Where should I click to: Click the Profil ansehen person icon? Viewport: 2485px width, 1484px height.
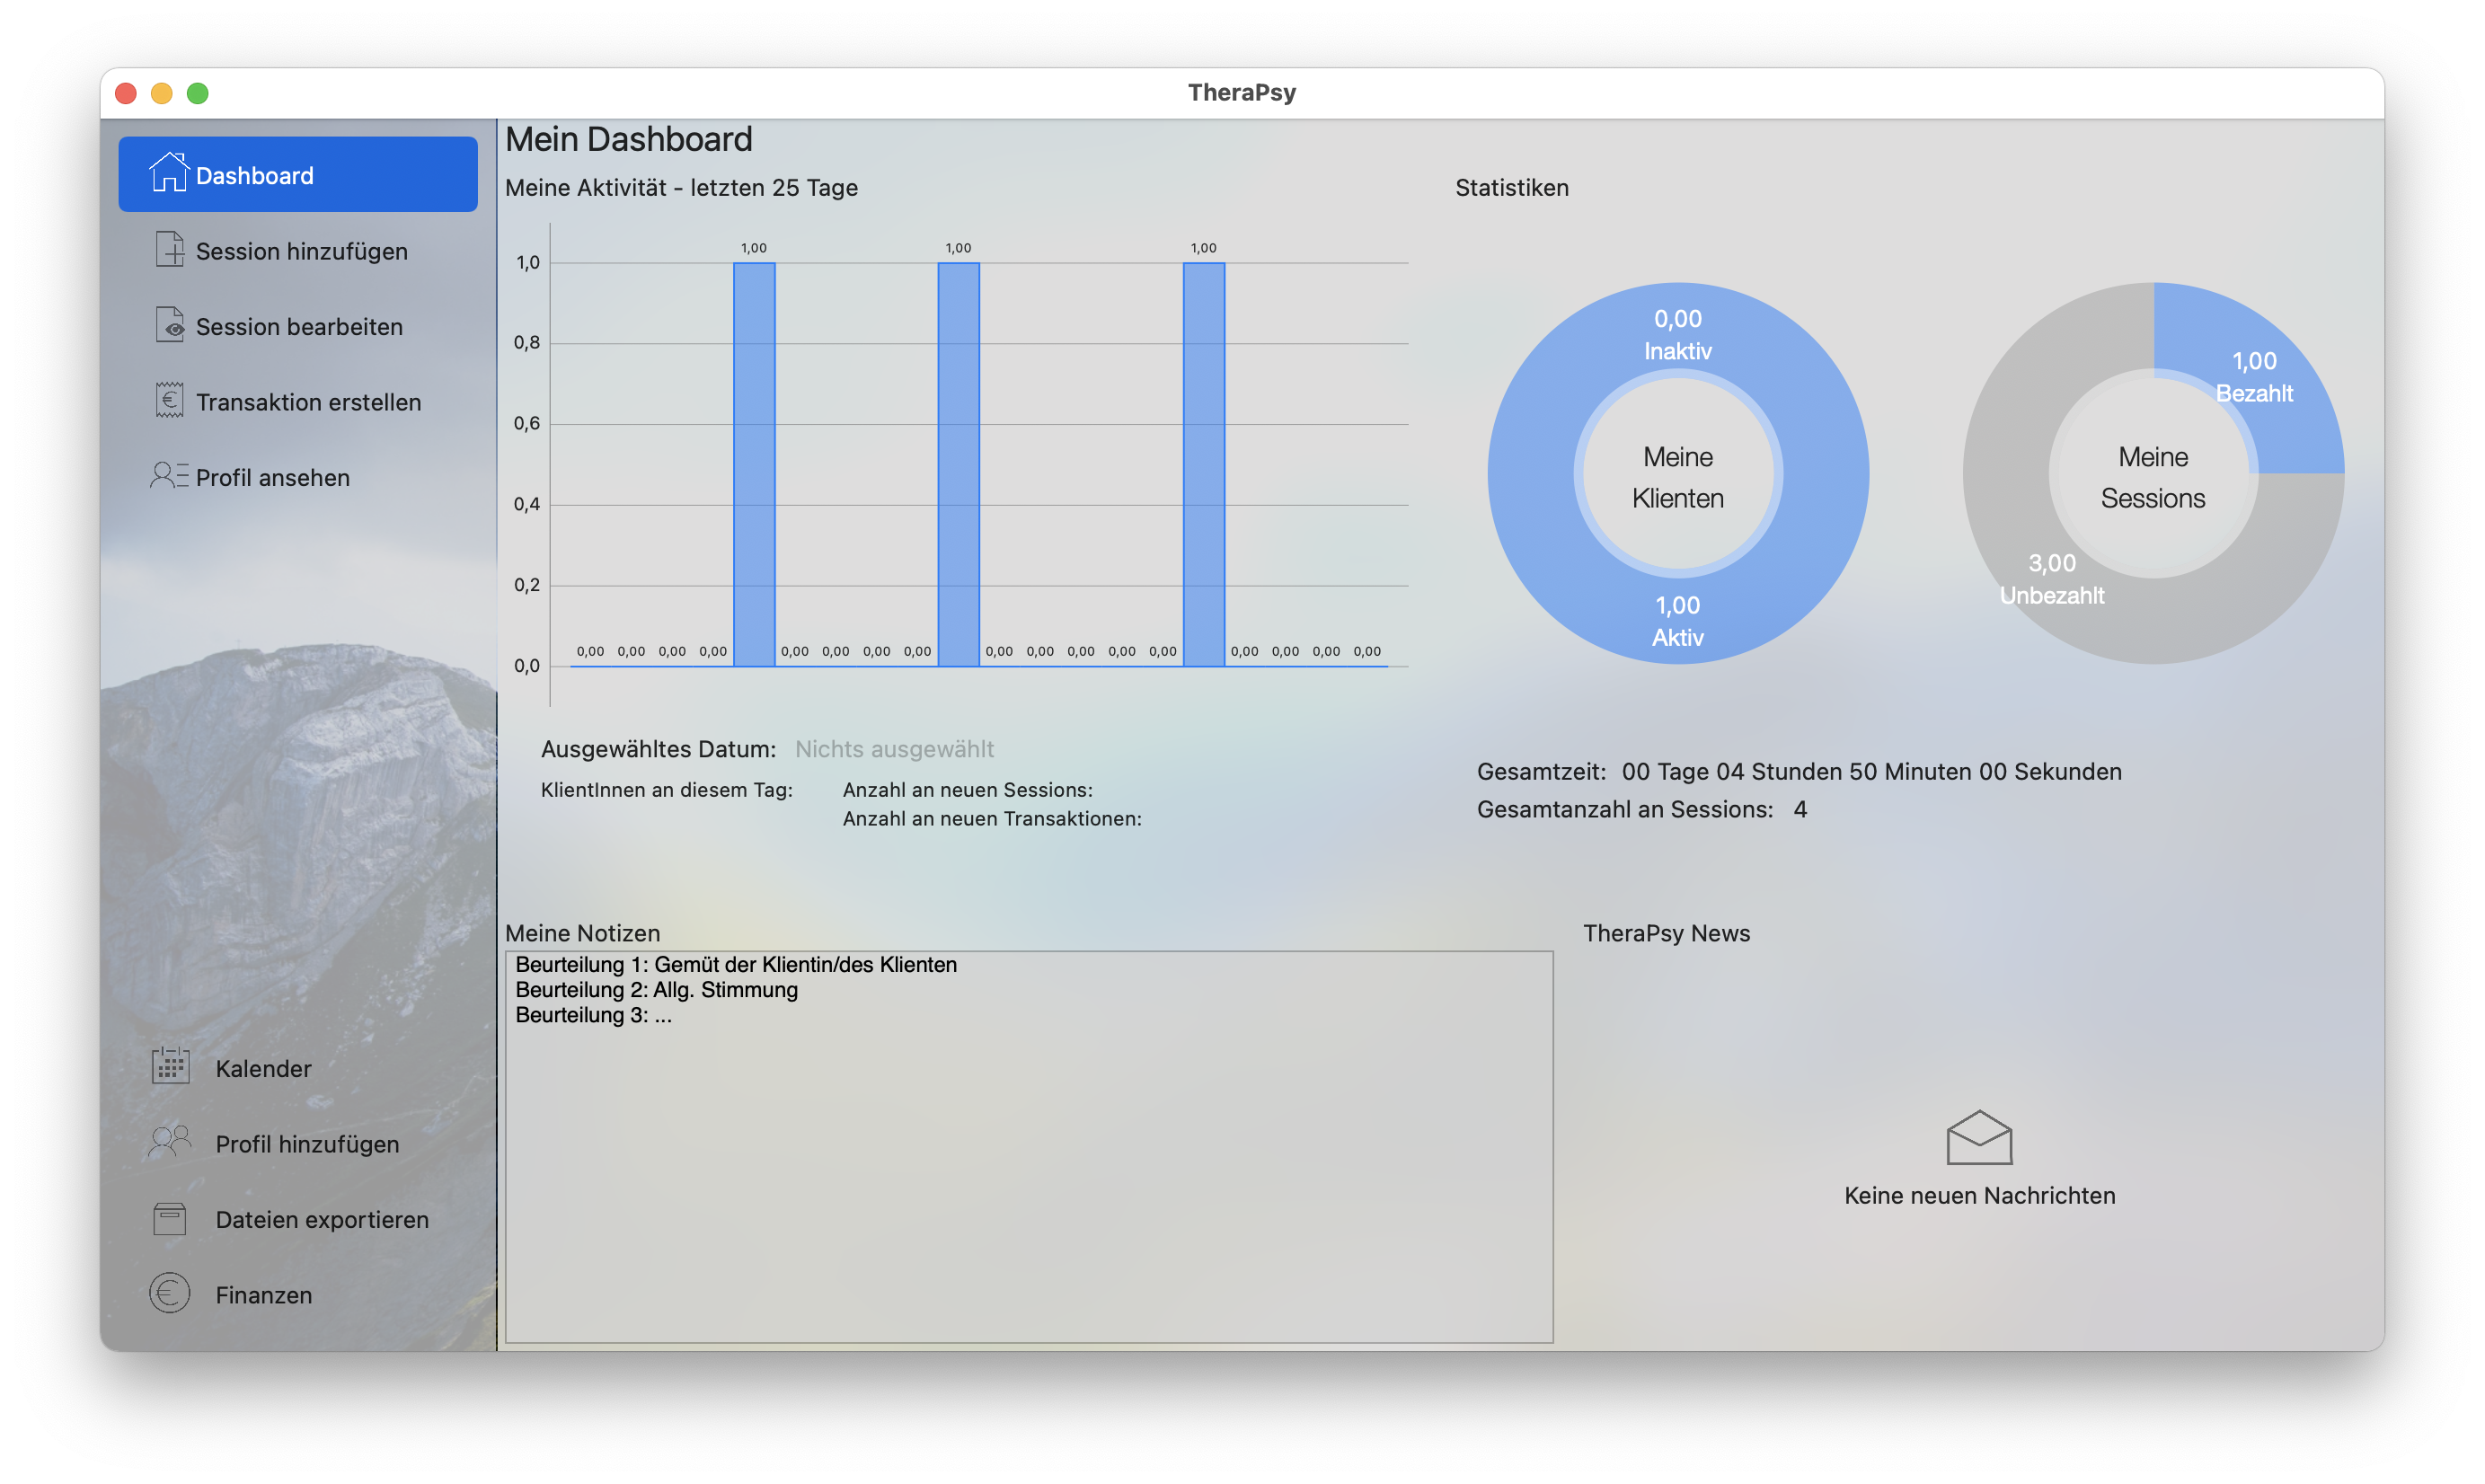pyautogui.click(x=168, y=475)
